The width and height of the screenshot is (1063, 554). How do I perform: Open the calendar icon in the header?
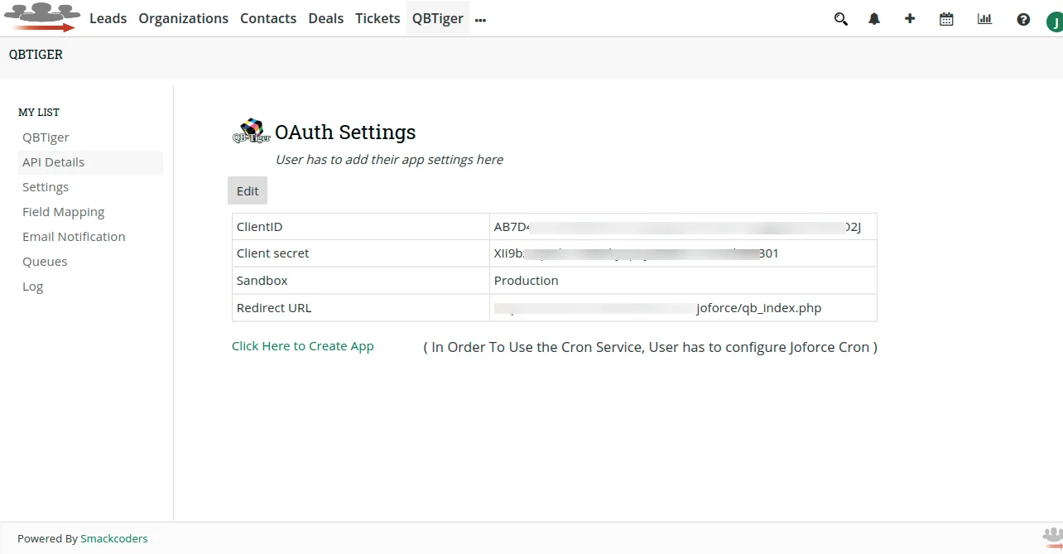(x=945, y=18)
